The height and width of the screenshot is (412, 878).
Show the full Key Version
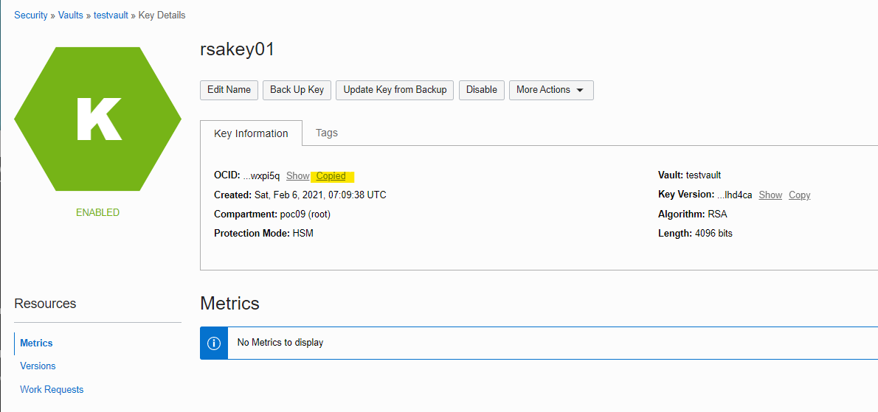tap(770, 195)
